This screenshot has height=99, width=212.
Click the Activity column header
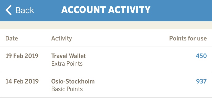click(61, 39)
